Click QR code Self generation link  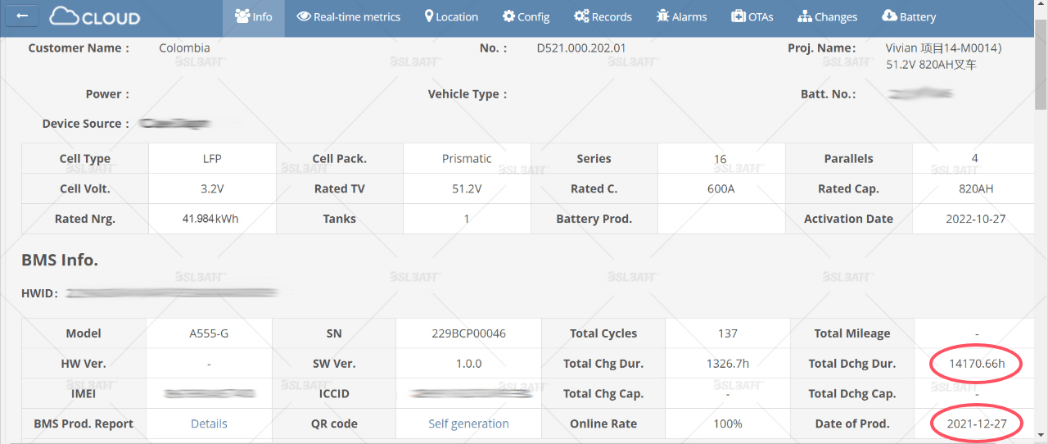coord(468,424)
